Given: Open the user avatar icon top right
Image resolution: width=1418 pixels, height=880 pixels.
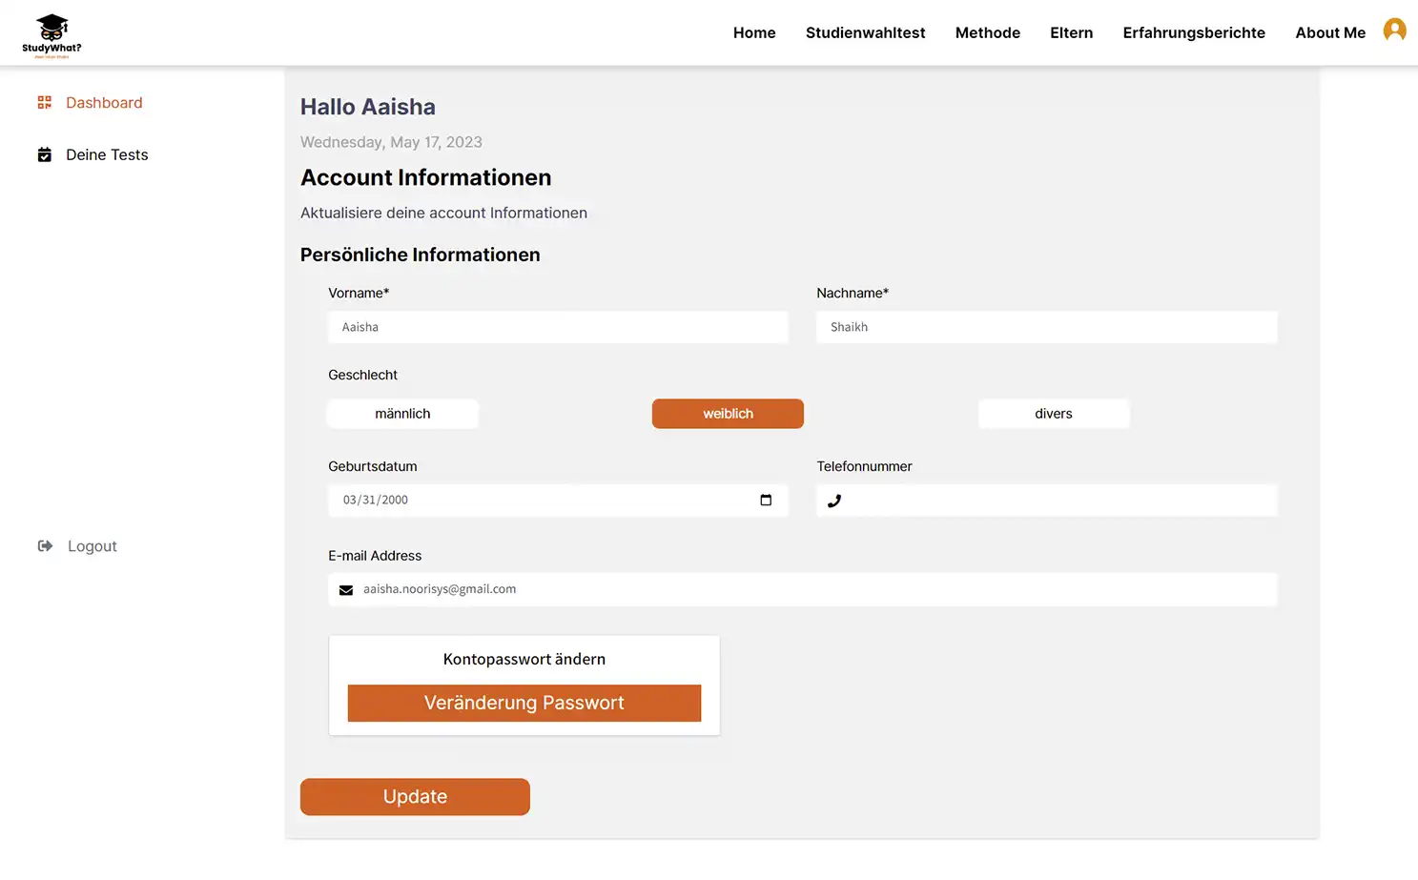Looking at the screenshot, I should 1395,29.
